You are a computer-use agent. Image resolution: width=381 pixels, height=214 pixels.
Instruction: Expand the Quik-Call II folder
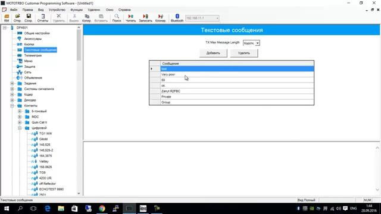pyautogui.click(x=20, y=122)
